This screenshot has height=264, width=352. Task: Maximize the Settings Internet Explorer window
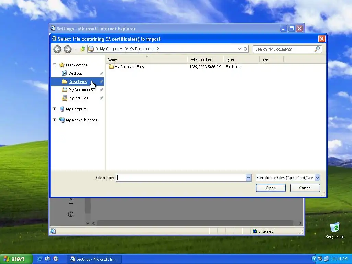(291, 29)
